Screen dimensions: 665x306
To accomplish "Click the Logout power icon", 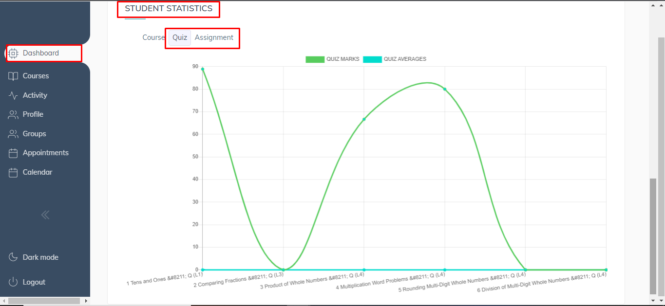I will (13, 282).
